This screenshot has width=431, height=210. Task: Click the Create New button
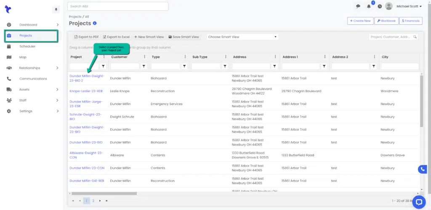pyautogui.click(x=360, y=21)
